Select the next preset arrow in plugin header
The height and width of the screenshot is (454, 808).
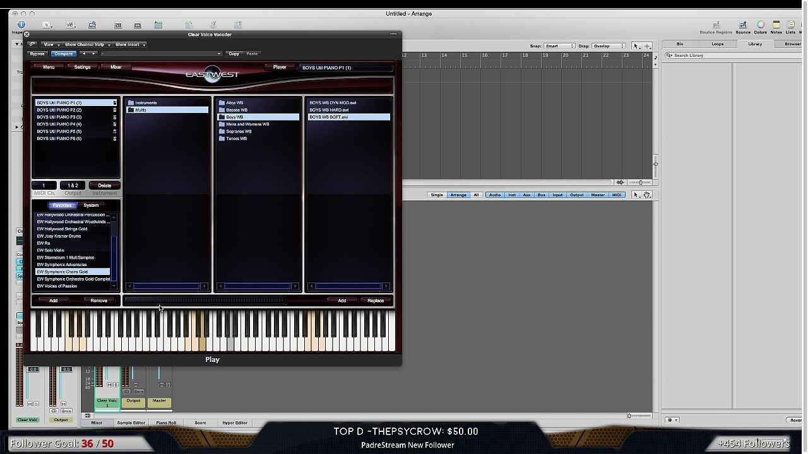click(x=93, y=54)
